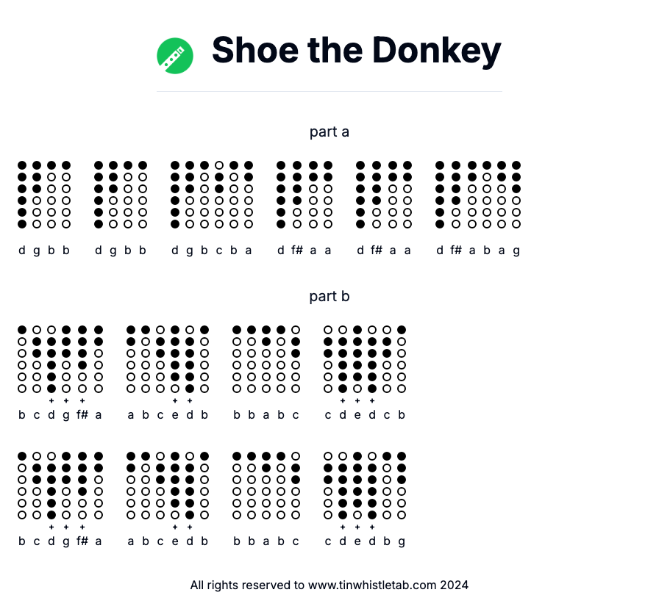This screenshot has height=609, width=659.
Task: Click the fingering chart above "d f# a b a g"
Action: [478, 195]
